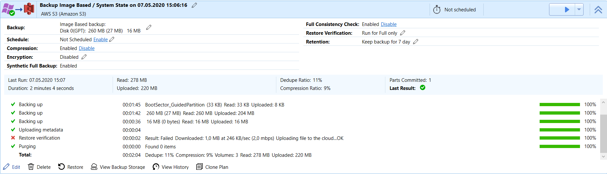Click Delete to remove plan
The width and height of the screenshot is (607, 174).
[39, 167]
